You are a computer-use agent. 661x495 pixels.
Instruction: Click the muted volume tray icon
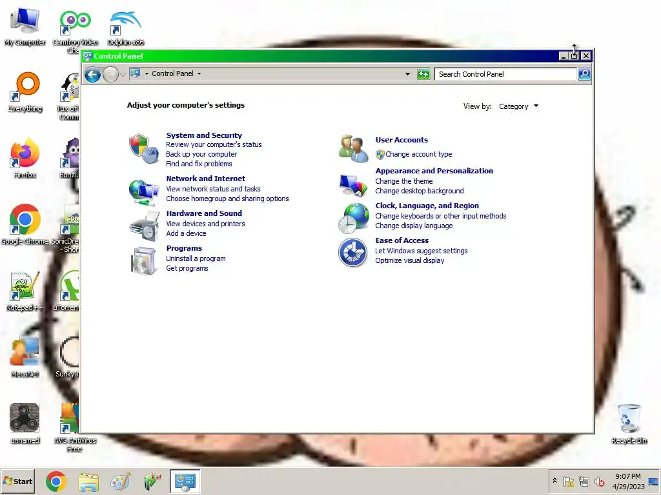(599, 481)
